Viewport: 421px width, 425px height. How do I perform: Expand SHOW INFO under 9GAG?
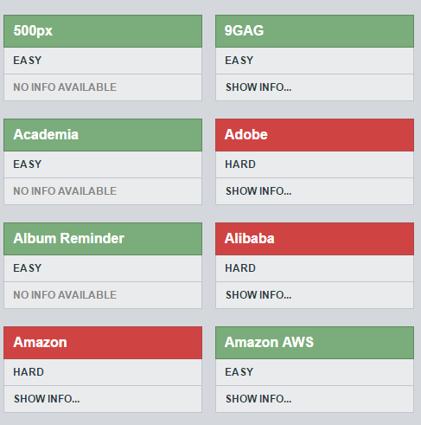tap(258, 87)
